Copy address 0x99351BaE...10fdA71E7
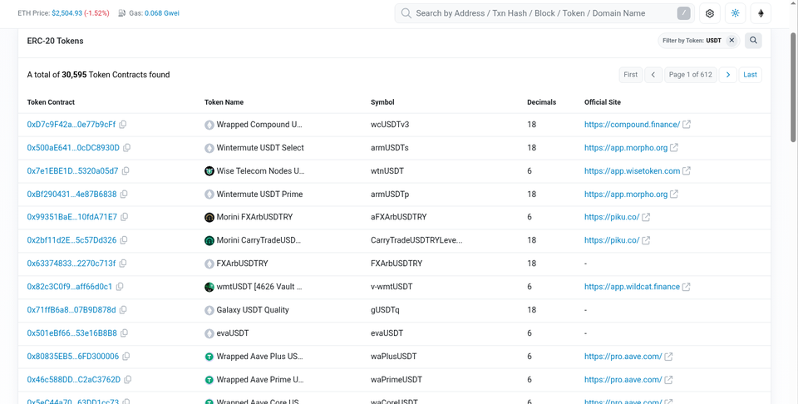The width and height of the screenshot is (798, 404). pos(124,217)
